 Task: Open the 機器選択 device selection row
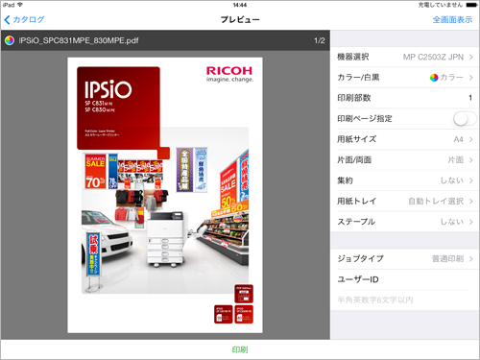click(x=405, y=57)
